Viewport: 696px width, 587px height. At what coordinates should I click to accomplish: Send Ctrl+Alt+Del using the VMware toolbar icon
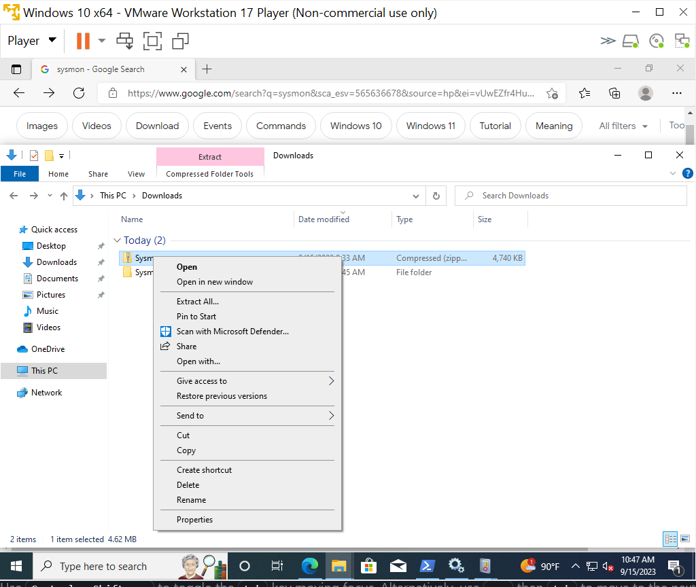124,41
